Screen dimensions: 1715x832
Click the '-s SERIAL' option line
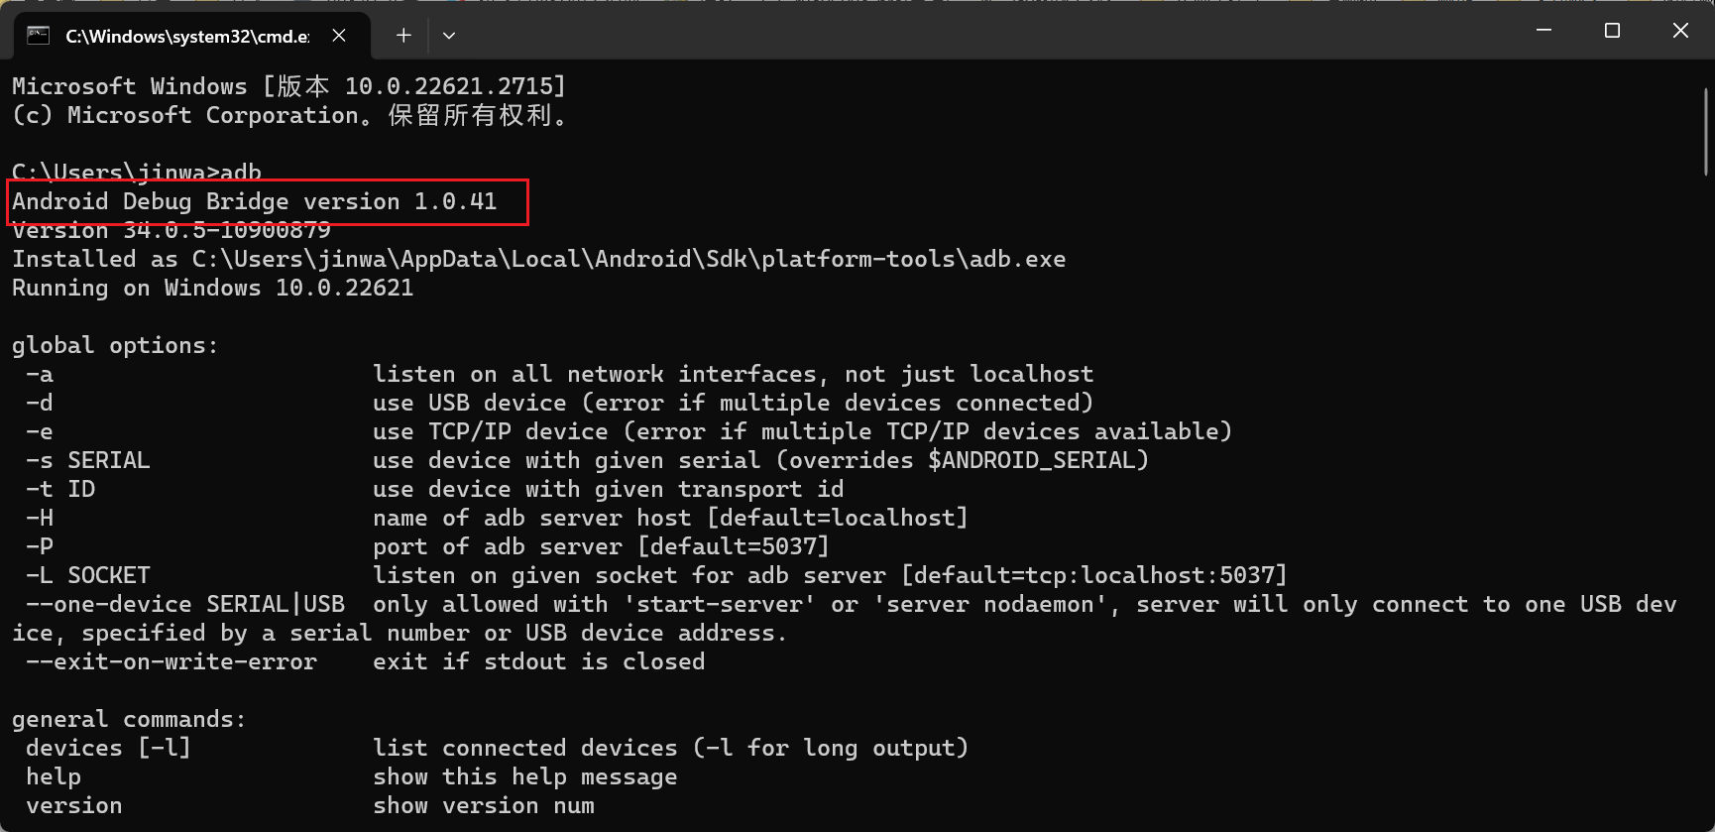88,461
